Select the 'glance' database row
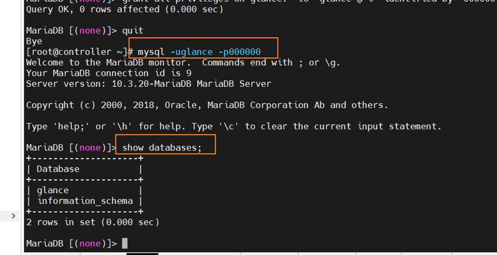Viewport: 497px width, 255px height. (84, 190)
